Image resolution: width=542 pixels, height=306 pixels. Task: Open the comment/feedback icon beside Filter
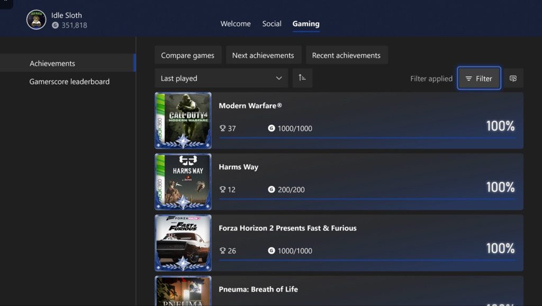point(513,78)
